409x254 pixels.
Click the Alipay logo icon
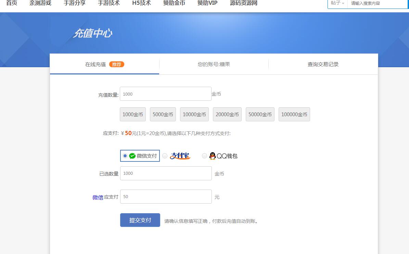point(180,156)
